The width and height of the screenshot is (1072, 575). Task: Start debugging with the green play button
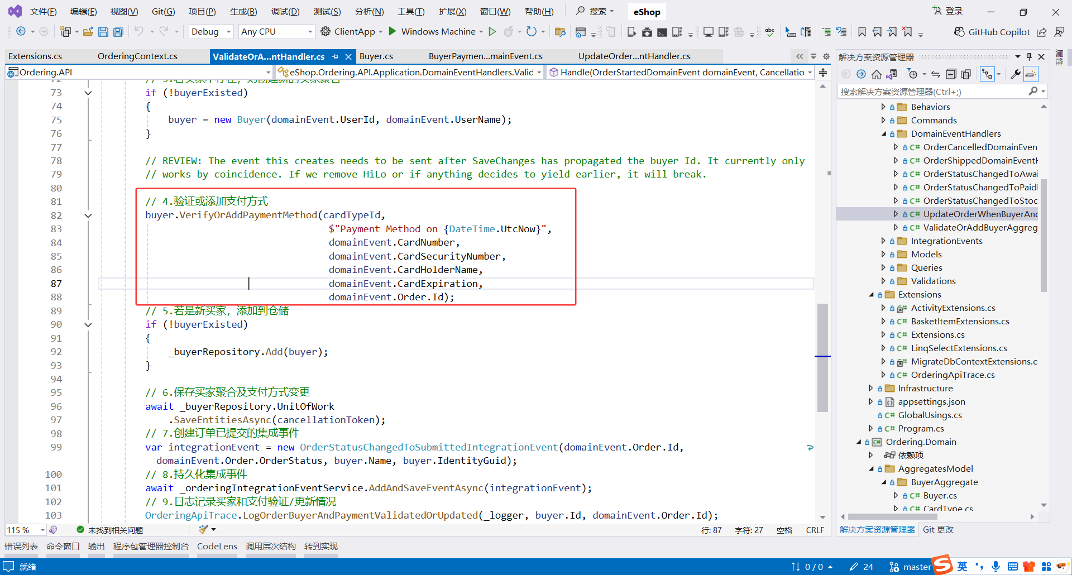(x=393, y=31)
